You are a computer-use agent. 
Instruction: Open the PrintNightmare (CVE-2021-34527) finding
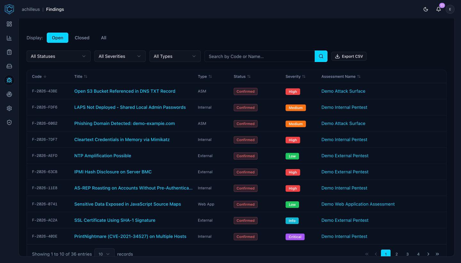click(130, 236)
